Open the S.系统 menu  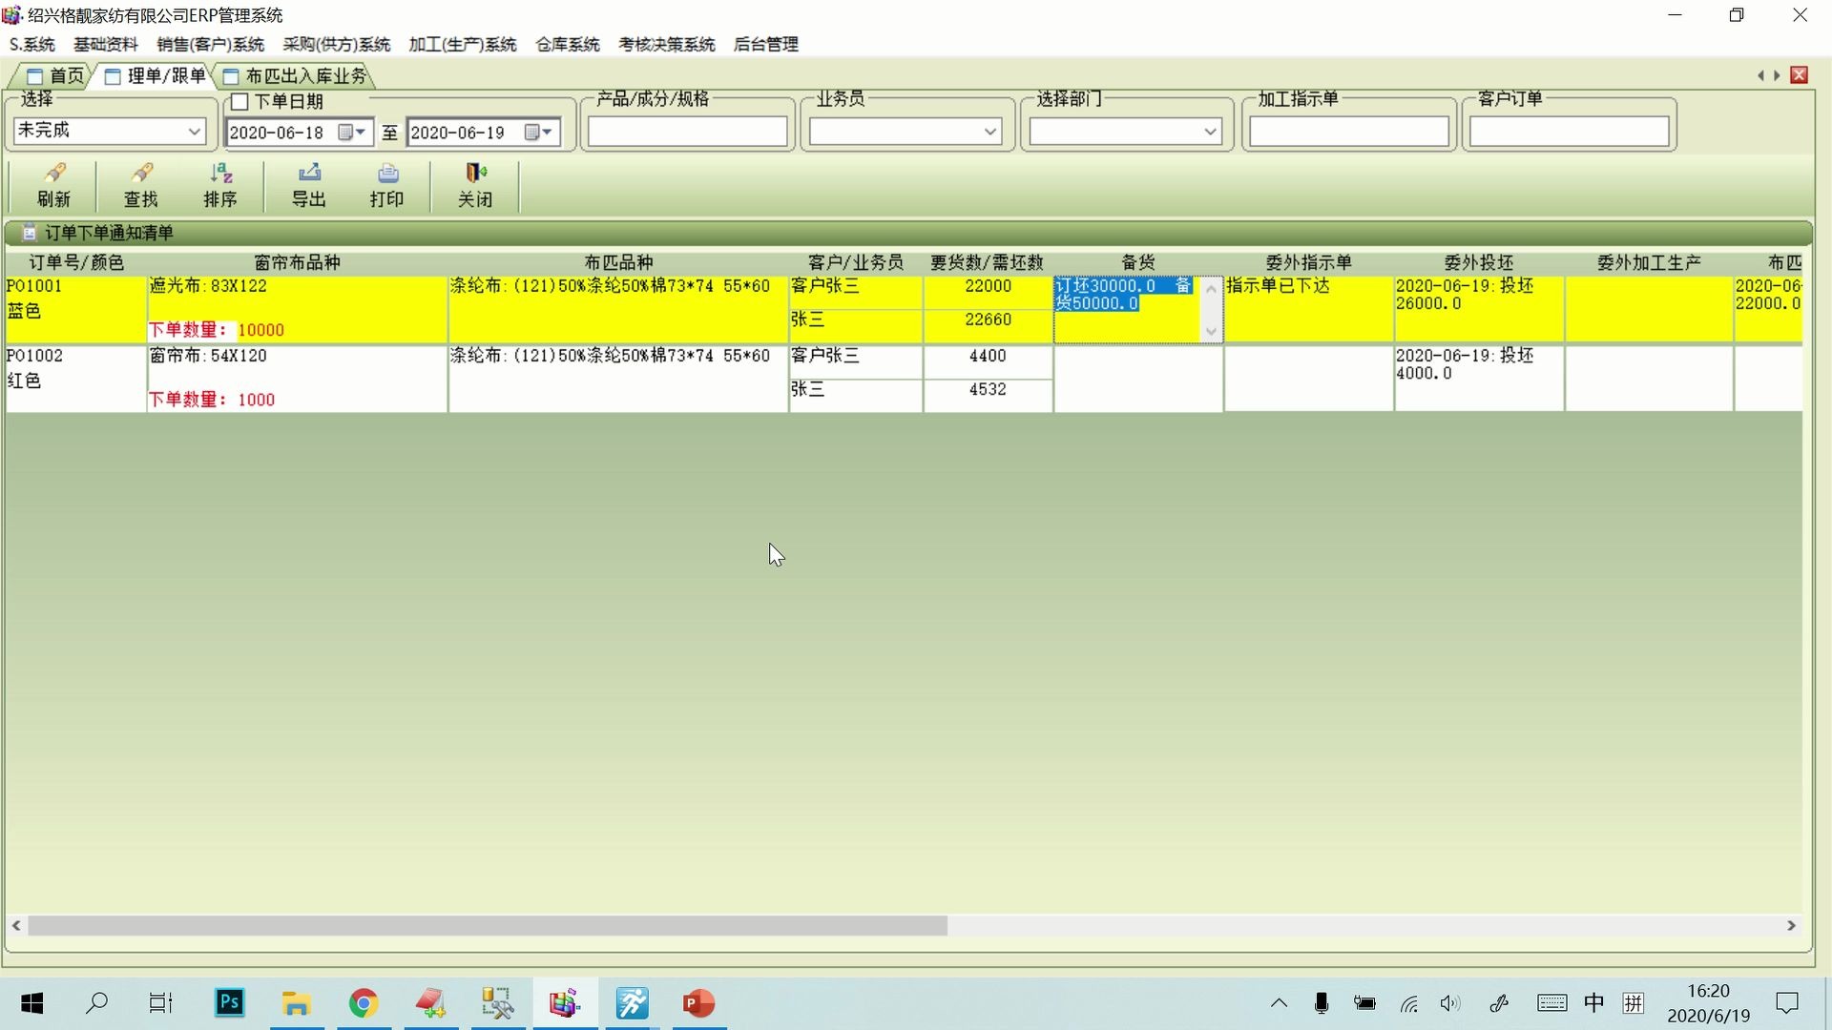31,45
